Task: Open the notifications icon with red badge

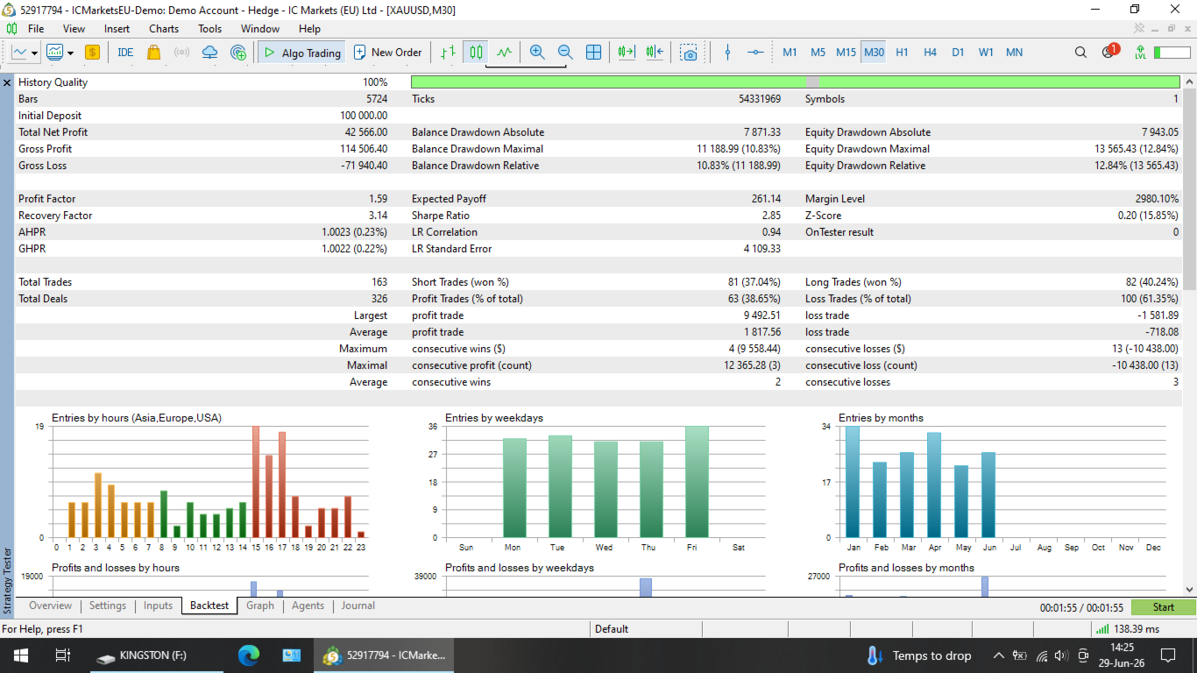Action: (1109, 52)
